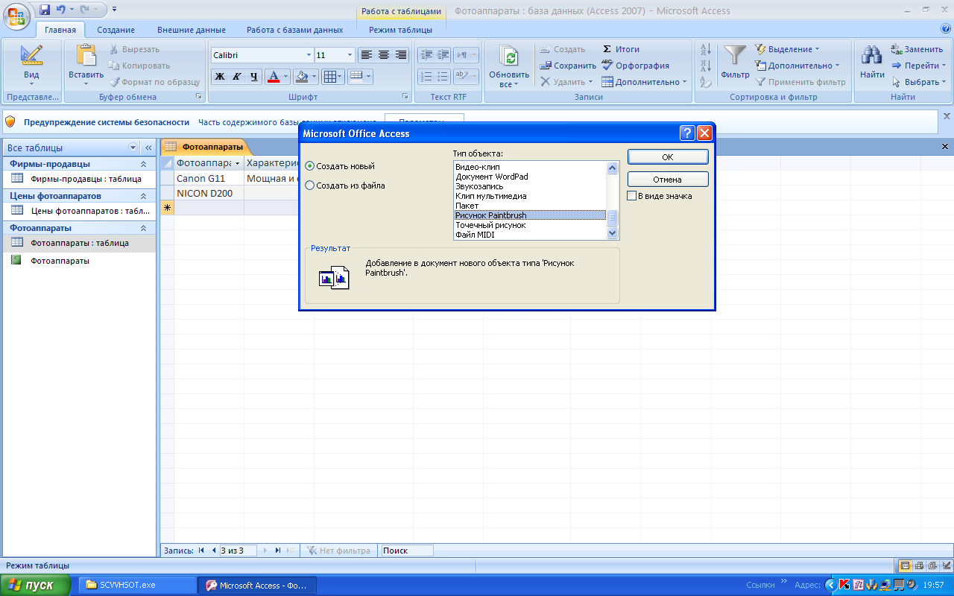Click the Найти binoculars icon

click(x=872, y=56)
